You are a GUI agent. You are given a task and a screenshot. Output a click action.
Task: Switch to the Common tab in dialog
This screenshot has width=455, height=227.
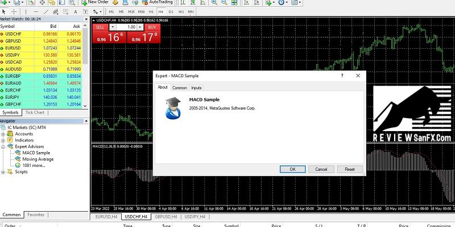[180, 88]
